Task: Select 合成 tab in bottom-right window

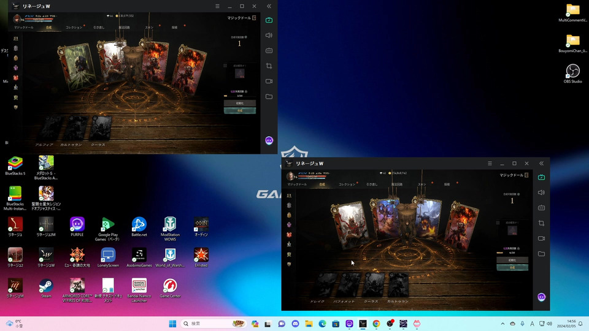Action: [x=321, y=185]
